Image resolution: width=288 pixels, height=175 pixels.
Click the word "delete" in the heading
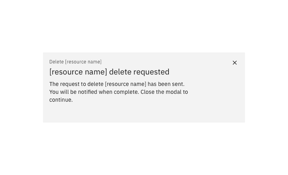[x=120, y=72]
